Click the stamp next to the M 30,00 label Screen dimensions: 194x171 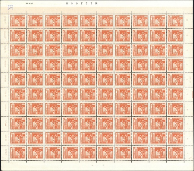click(18, 21)
